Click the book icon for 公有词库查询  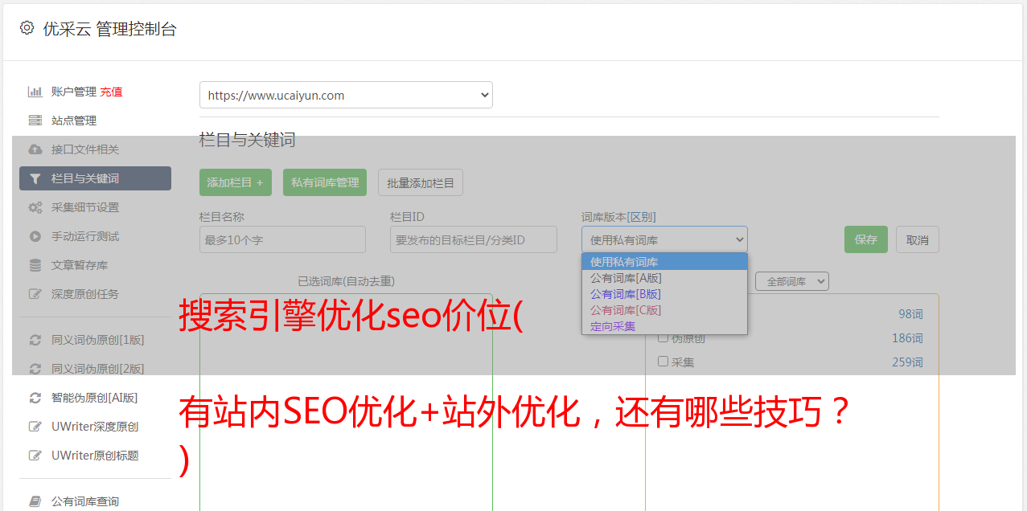tap(35, 501)
